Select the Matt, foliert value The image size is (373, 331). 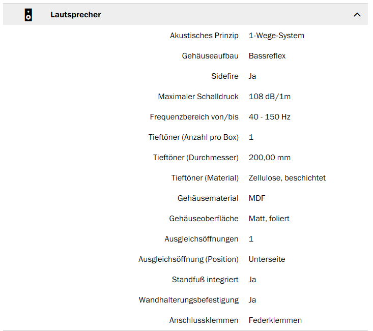[x=269, y=219]
